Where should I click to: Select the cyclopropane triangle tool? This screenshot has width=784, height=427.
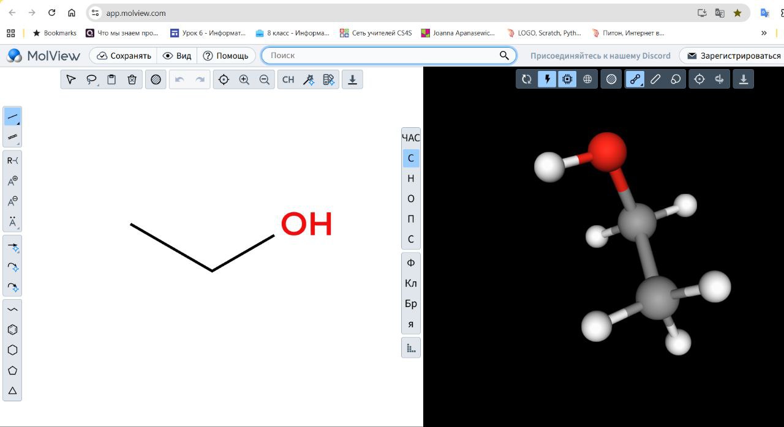click(12, 390)
